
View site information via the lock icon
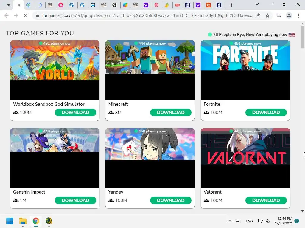coord(38,15)
